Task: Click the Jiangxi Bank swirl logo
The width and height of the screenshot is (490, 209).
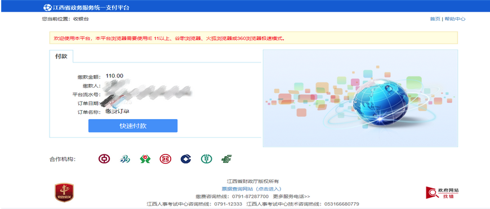Action: [124, 159]
